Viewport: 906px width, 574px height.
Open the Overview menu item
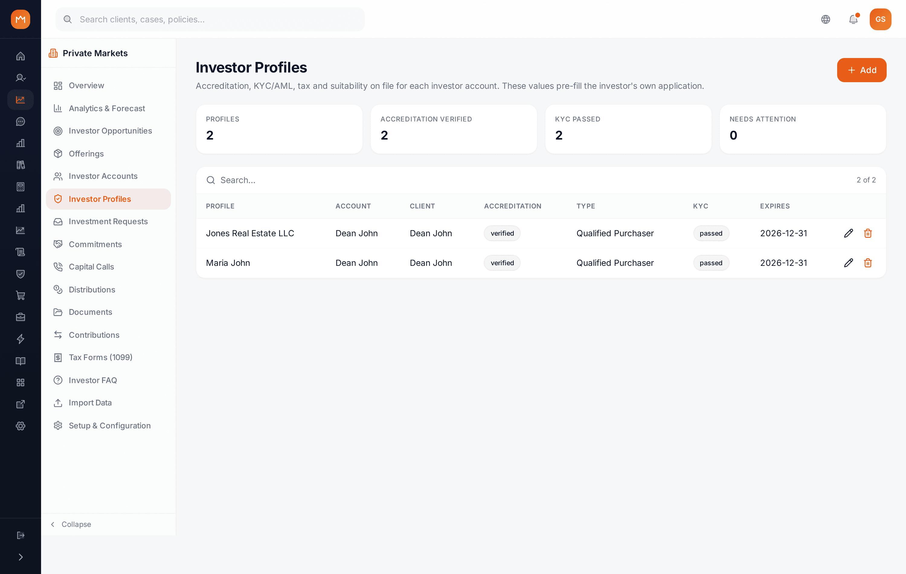click(108, 85)
